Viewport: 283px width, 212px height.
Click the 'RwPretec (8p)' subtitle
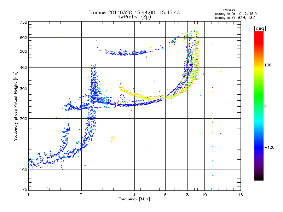[x=134, y=17]
